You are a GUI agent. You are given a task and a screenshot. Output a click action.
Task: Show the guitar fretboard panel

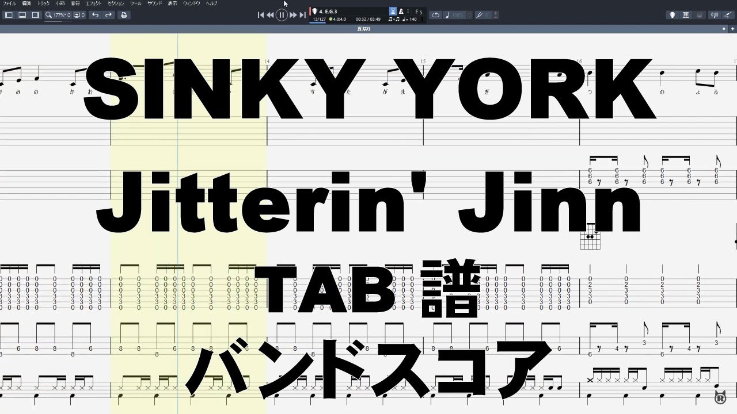click(672, 15)
